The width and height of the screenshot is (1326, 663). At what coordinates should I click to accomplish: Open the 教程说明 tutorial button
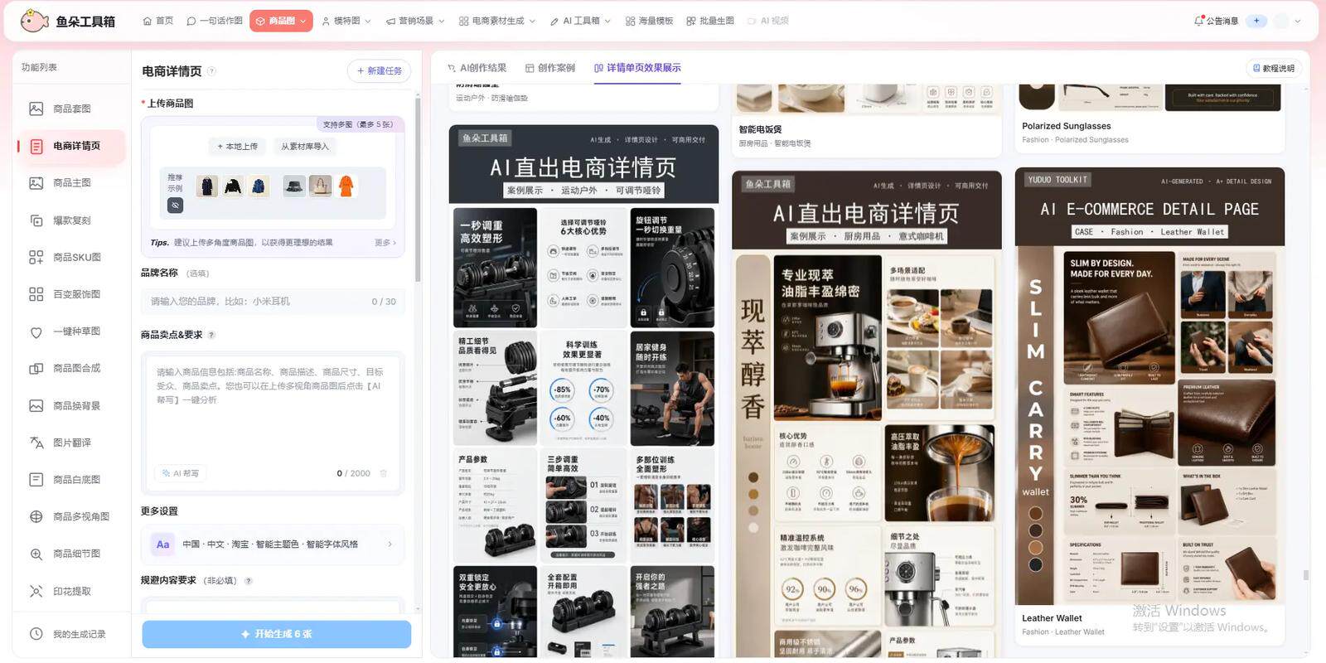(1272, 68)
